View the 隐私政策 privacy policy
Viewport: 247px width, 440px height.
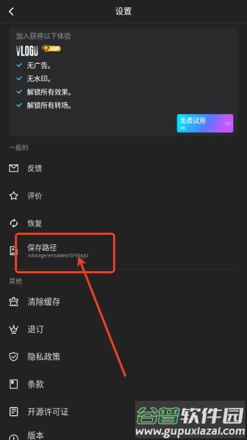click(123, 357)
